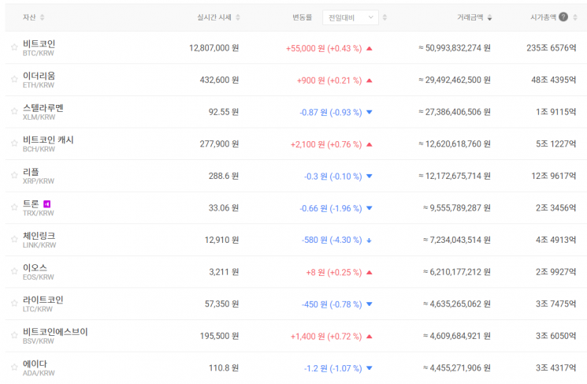Select the 110.8 원 price cell
Viewport: 587px width, 384px height.
[x=224, y=368]
